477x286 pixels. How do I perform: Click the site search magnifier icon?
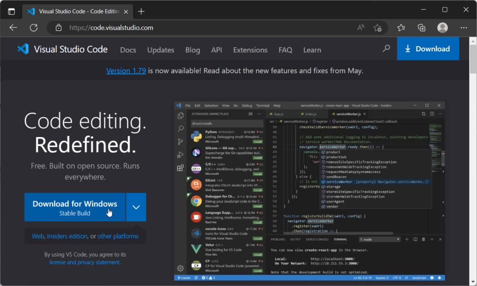pos(386,48)
